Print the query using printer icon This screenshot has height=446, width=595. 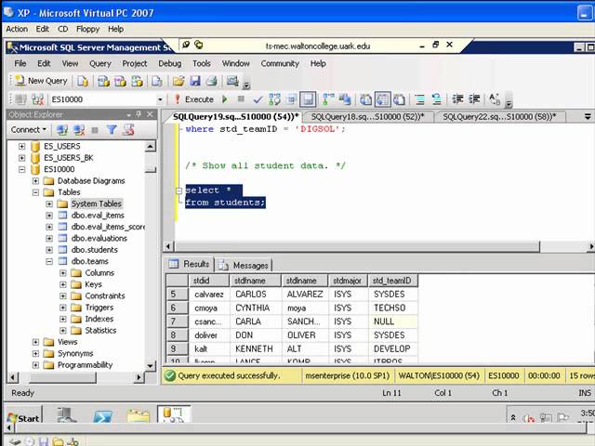point(211,81)
